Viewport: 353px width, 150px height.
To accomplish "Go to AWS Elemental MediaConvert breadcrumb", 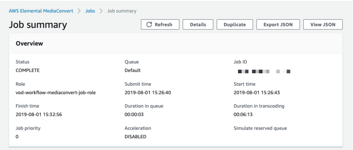I will point(41,11).
